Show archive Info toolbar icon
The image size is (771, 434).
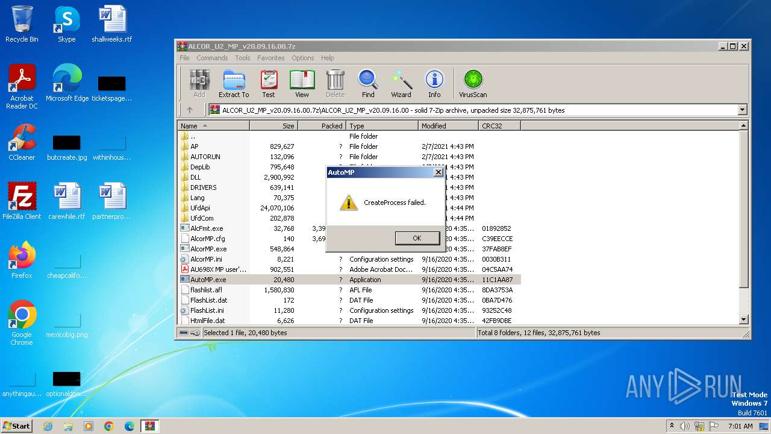click(434, 83)
